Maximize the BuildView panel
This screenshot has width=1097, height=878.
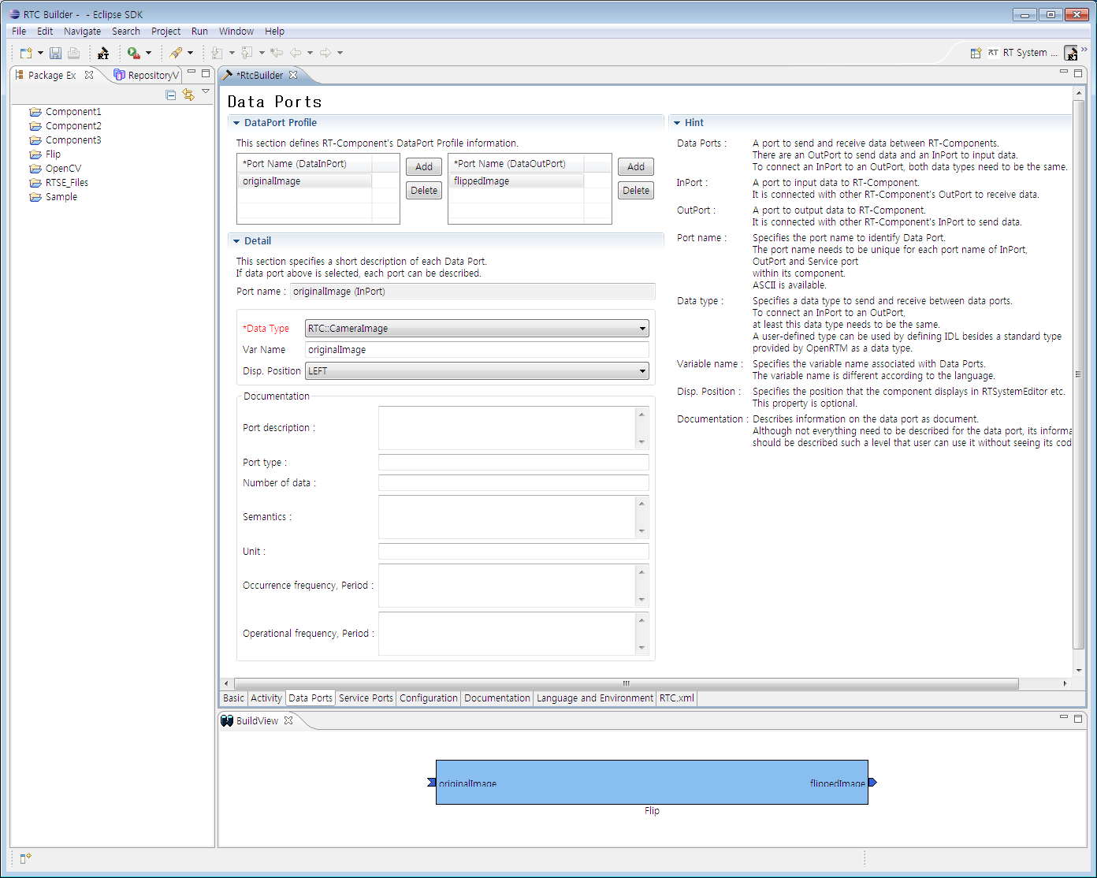pos(1078,718)
